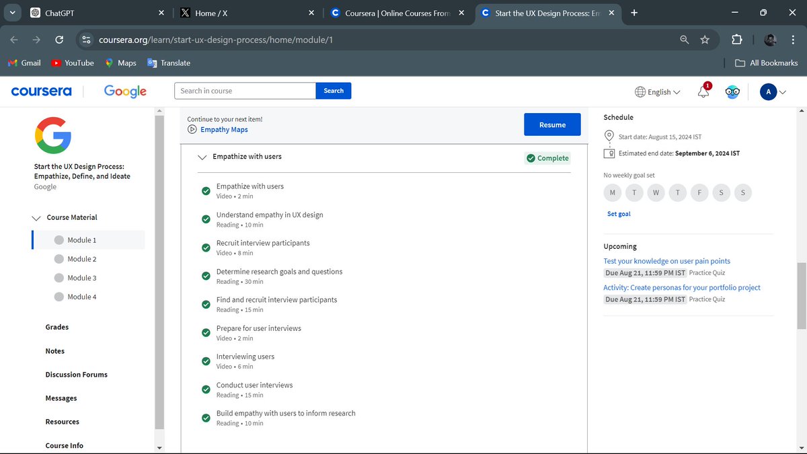Open the Maps bookmark
807x454 pixels.
point(120,63)
